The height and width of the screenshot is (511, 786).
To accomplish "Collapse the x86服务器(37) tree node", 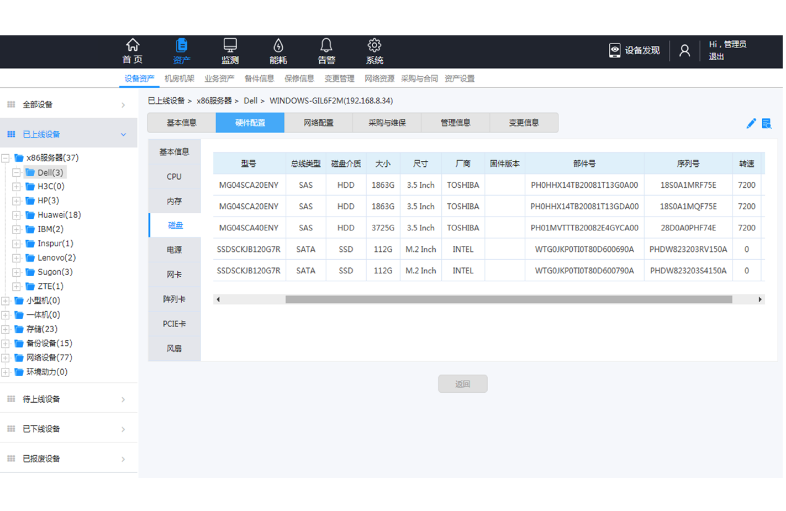I will (6, 158).
